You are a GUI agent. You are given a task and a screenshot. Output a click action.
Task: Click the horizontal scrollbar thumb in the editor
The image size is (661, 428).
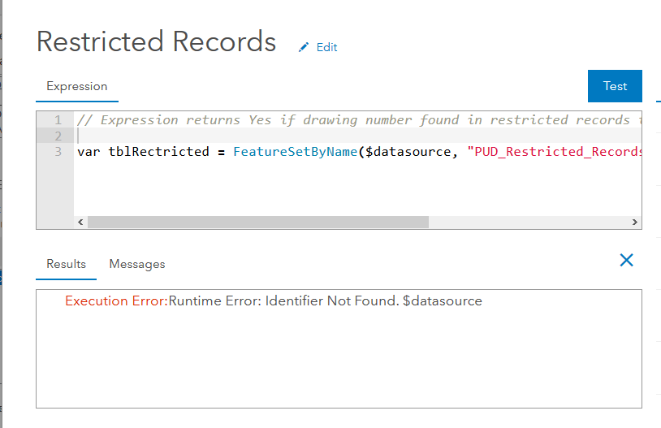257,222
